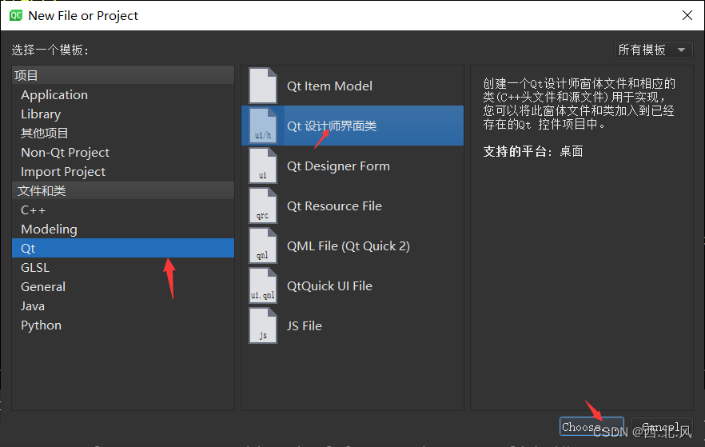
Task: Select Non-Qt Project category
Action: click(x=123, y=153)
